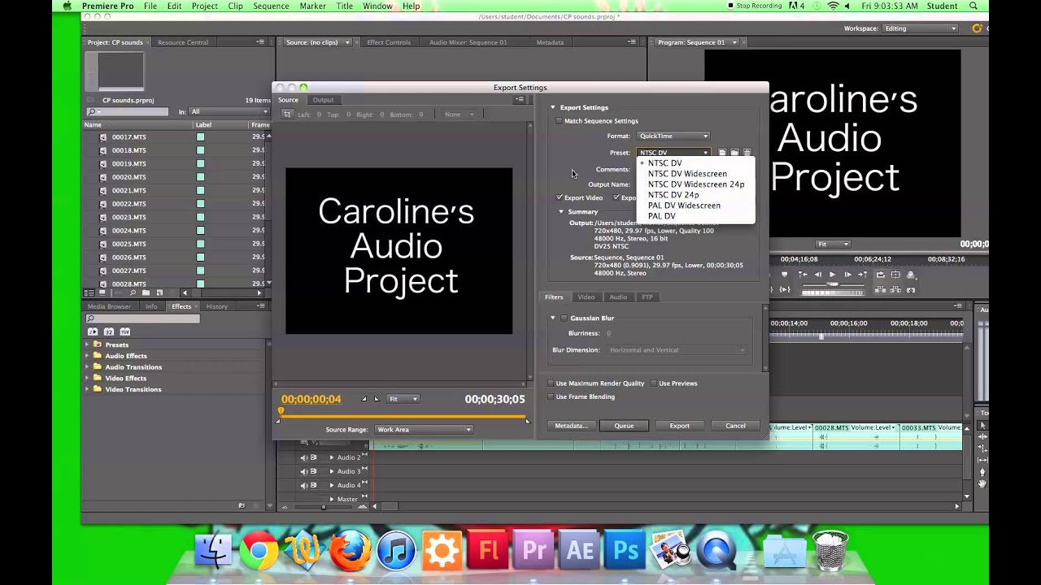Open the Fit zoom dropdown in export preview
This screenshot has height=585, width=1041.
403,399
